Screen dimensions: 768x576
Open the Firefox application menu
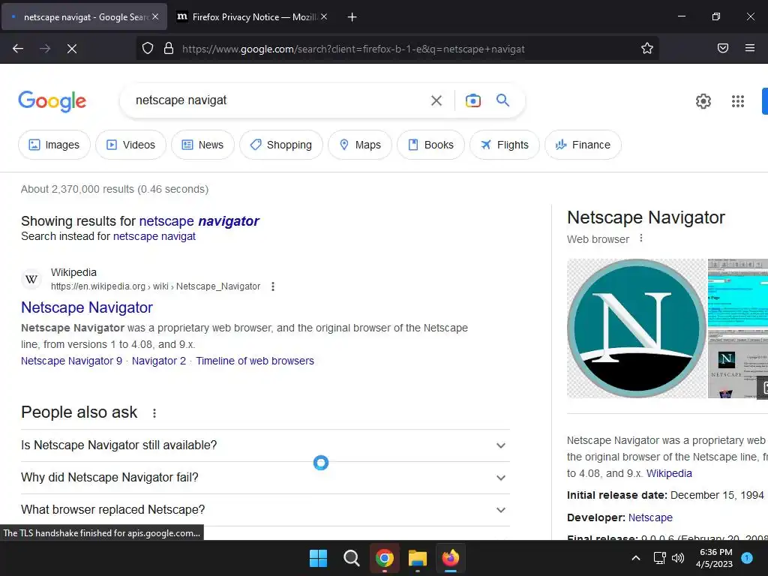pyautogui.click(x=750, y=49)
